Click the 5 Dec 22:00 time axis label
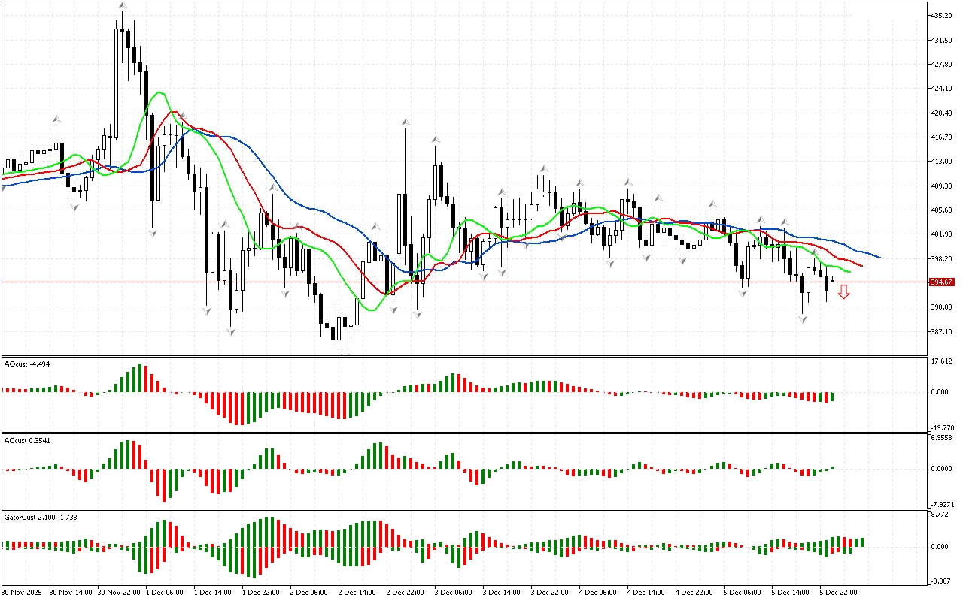Image resolution: width=963 pixels, height=601 pixels. pyautogui.click(x=839, y=592)
